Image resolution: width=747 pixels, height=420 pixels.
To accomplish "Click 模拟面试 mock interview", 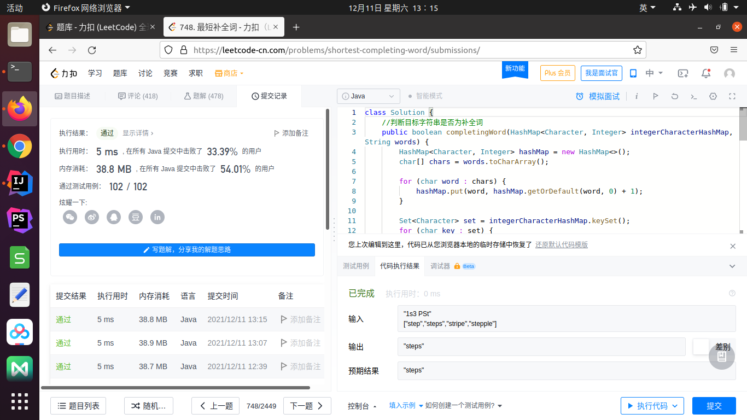I will (x=598, y=96).
